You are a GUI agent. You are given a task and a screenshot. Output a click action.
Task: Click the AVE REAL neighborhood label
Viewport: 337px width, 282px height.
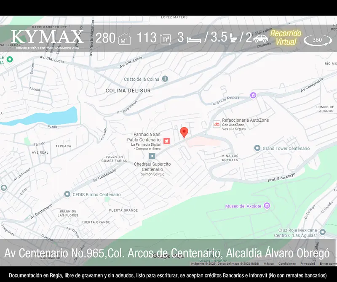point(40,152)
